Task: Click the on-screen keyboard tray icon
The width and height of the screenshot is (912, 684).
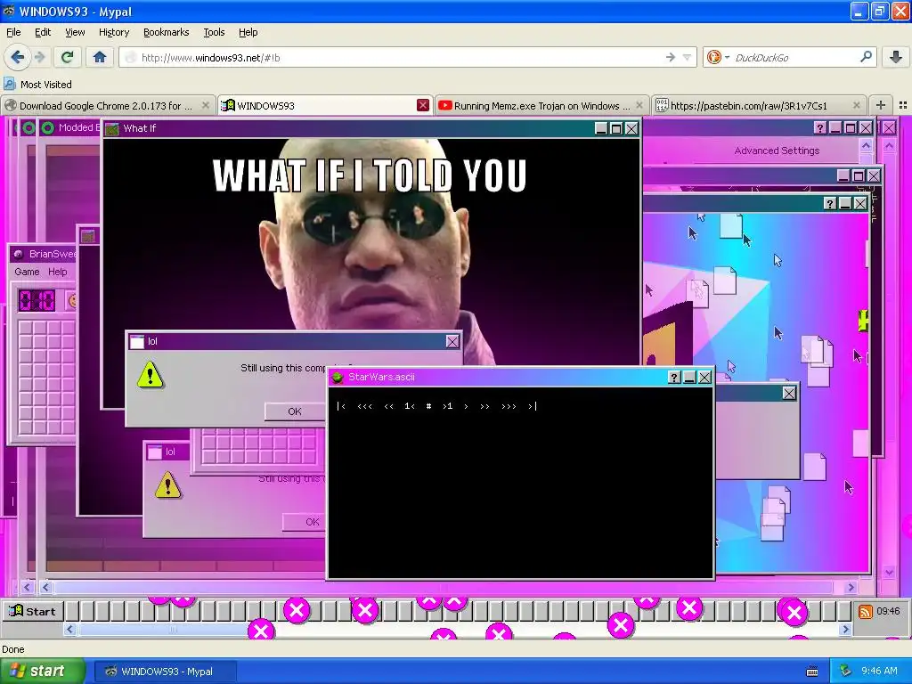Action: 812,672
